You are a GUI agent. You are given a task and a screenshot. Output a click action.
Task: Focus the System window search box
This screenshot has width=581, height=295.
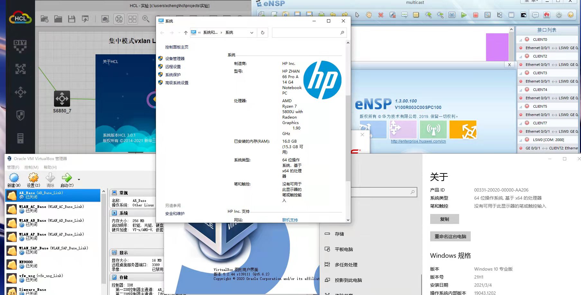[x=309, y=32]
